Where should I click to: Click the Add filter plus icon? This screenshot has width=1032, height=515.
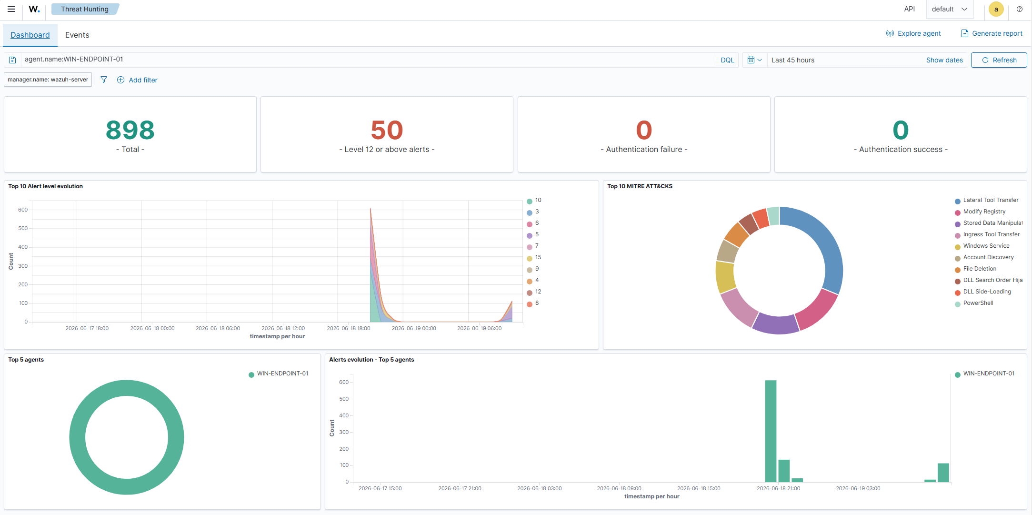(121, 80)
